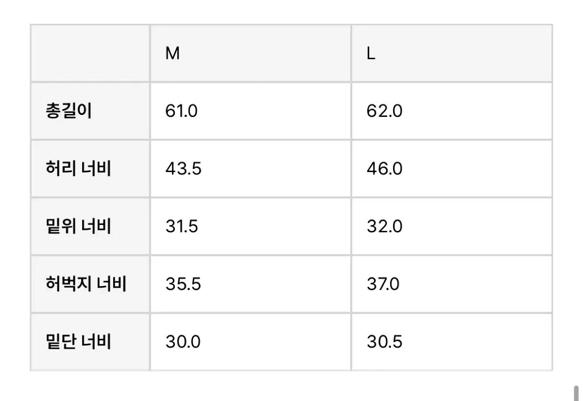The width and height of the screenshot is (583, 401).
Task: Select the 61.0 total length cell
Action: (250, 111)
